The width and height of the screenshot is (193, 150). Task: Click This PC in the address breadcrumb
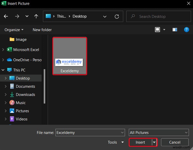61,16
